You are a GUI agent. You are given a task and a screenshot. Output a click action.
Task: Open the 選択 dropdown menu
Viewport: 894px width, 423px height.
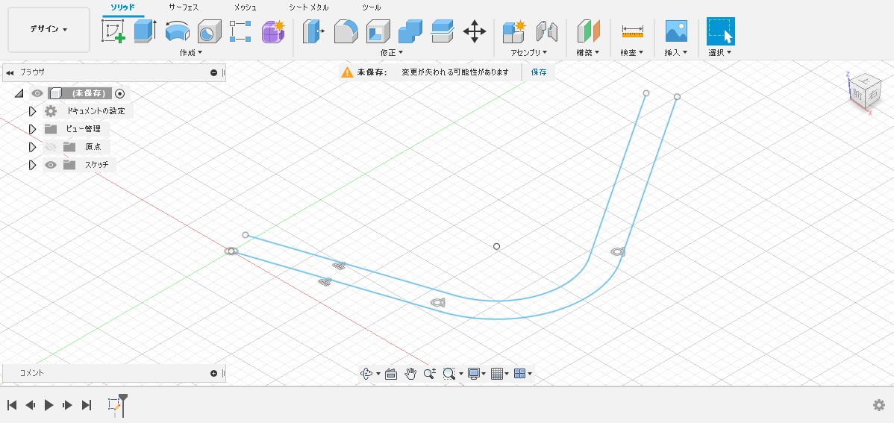pyautogui.click(x=721, y=52)
